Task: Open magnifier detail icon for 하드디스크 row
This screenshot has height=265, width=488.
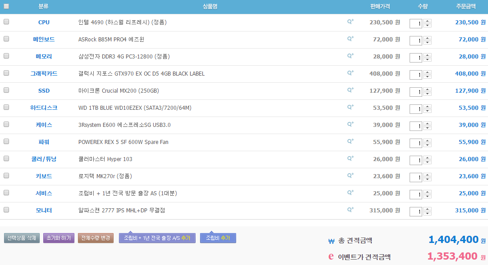Action: point(351,107)
